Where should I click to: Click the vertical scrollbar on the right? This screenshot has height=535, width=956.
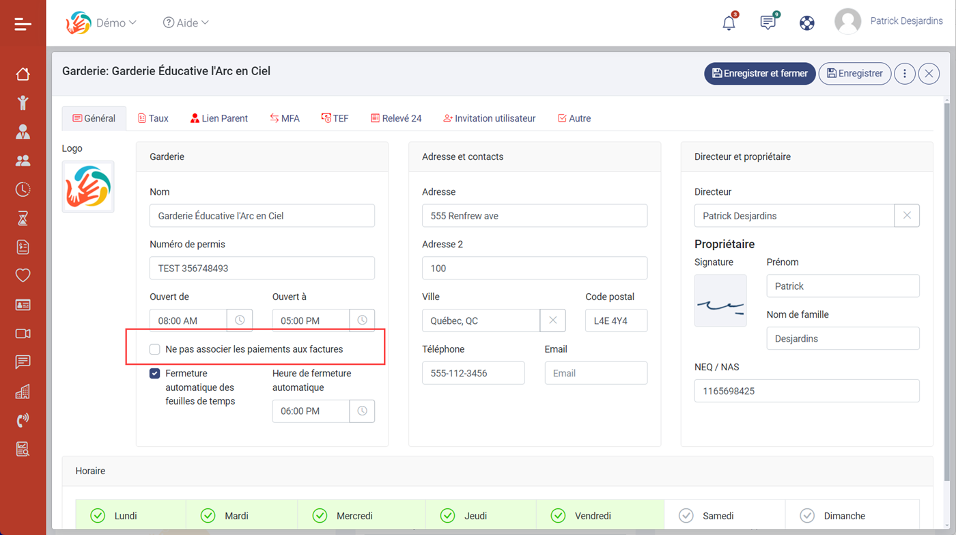(x=947, y=273)
